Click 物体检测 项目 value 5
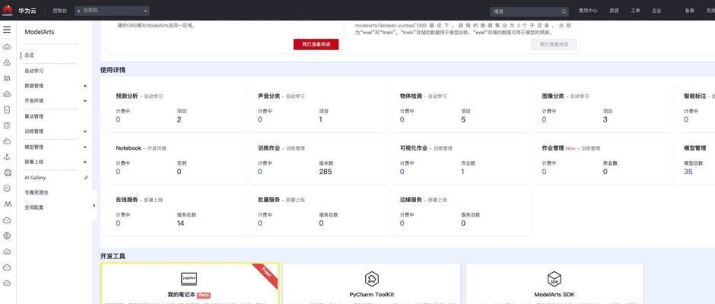 pos(463,120)
